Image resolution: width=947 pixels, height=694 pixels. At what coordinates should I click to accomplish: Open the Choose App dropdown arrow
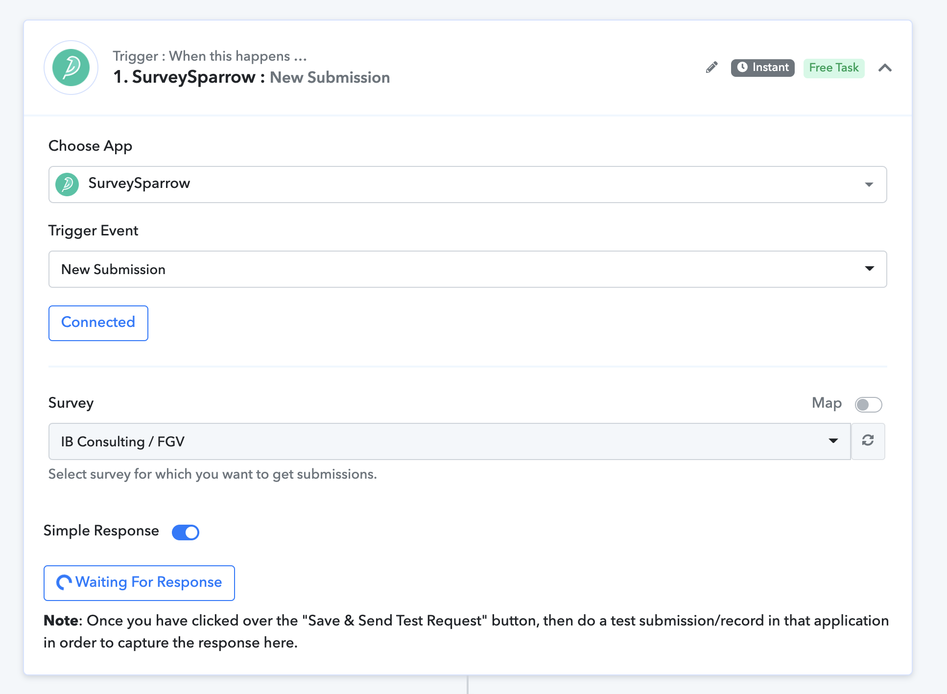pos(869,185)
